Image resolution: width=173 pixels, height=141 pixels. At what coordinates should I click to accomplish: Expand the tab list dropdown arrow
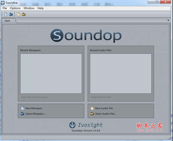point(168,21)
